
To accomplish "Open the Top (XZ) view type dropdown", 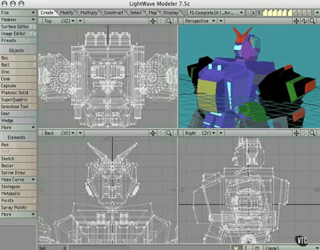I will [60, 21].
